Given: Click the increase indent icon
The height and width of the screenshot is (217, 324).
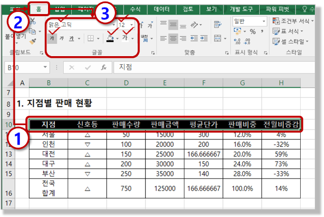Looking at the screenshot, I should click(204, 38).
